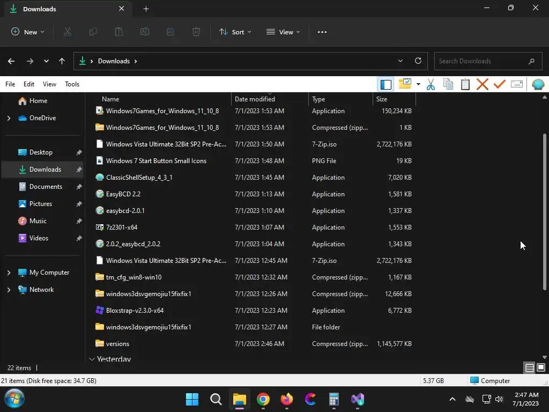This screenshot has width=549, height=412.
Task: Open the View dropdown
Action: (283, 32)
